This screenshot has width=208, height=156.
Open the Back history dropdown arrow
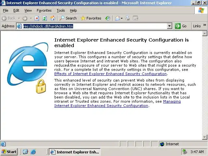19,19
